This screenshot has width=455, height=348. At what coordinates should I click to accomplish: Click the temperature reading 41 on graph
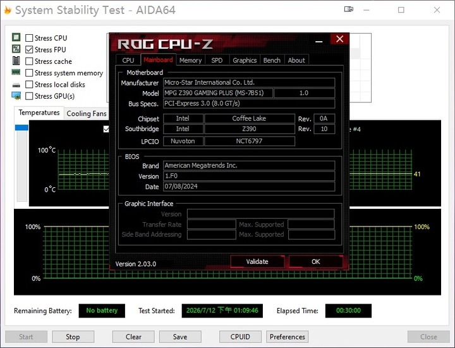click(x=417, y=174)
